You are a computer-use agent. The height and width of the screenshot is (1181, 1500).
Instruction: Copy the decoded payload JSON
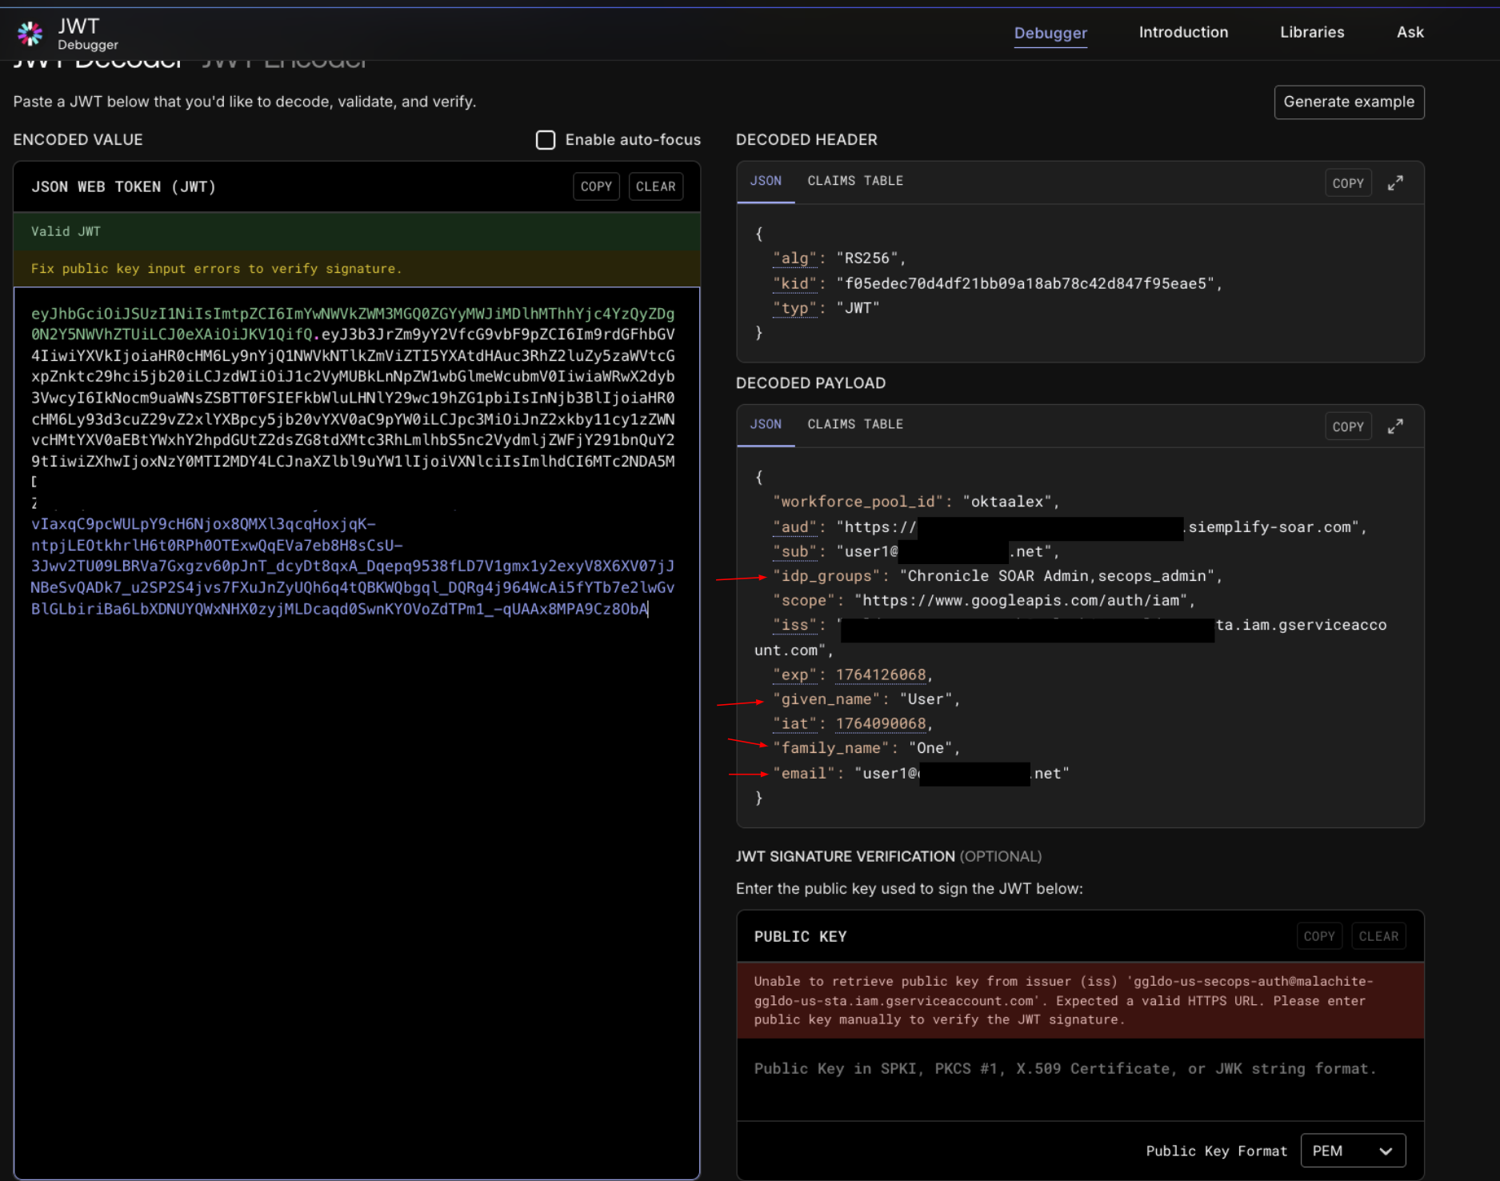tap(1347, 426)
